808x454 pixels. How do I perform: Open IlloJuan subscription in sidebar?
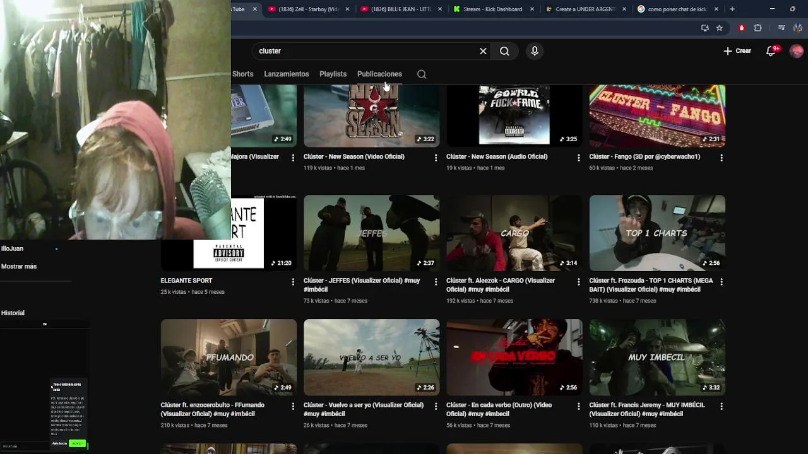click(12, 248)
